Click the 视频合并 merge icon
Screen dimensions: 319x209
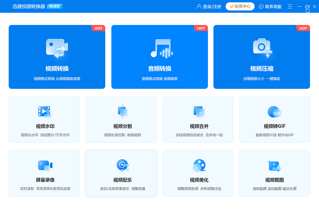199,111
